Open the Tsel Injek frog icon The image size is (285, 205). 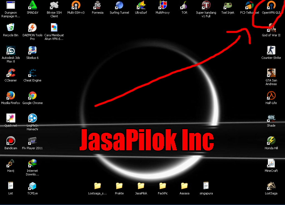pyautogui.click(x=228, y=5)
